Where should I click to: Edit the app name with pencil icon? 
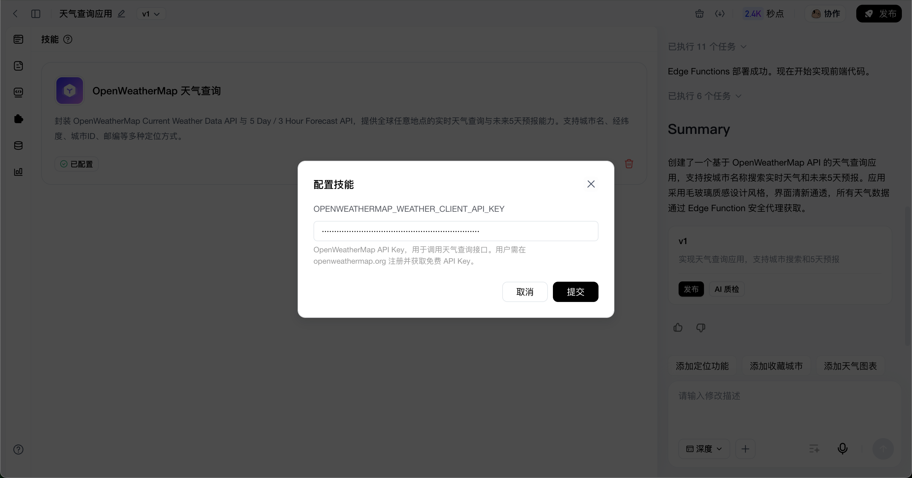pos(121,14)
